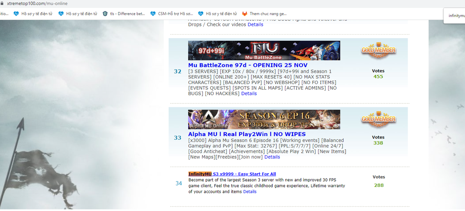This screenshot has height=211, width=465.
Task: Click the 338 votes count
Action: pyautogui.click(x=378, y=143)
